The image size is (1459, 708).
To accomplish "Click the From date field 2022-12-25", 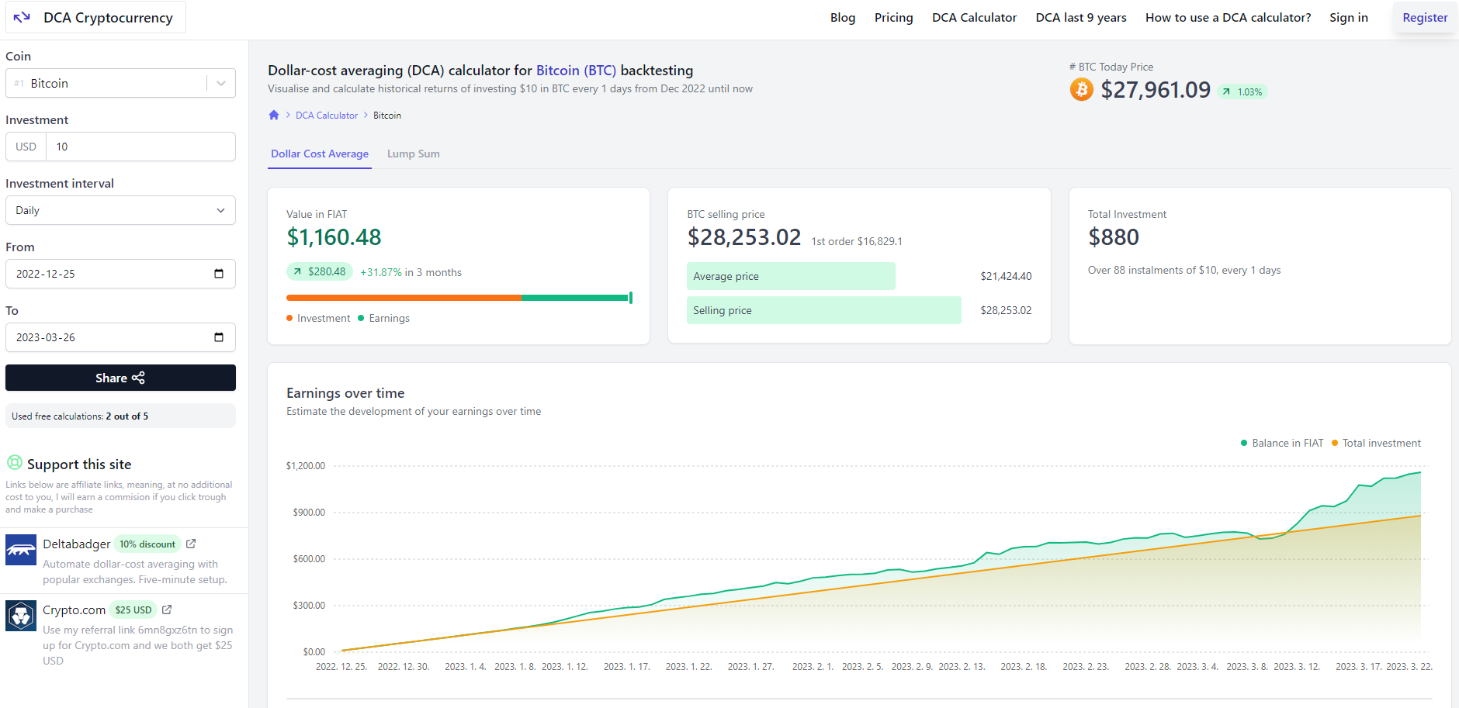I will (x=120, y=274).
